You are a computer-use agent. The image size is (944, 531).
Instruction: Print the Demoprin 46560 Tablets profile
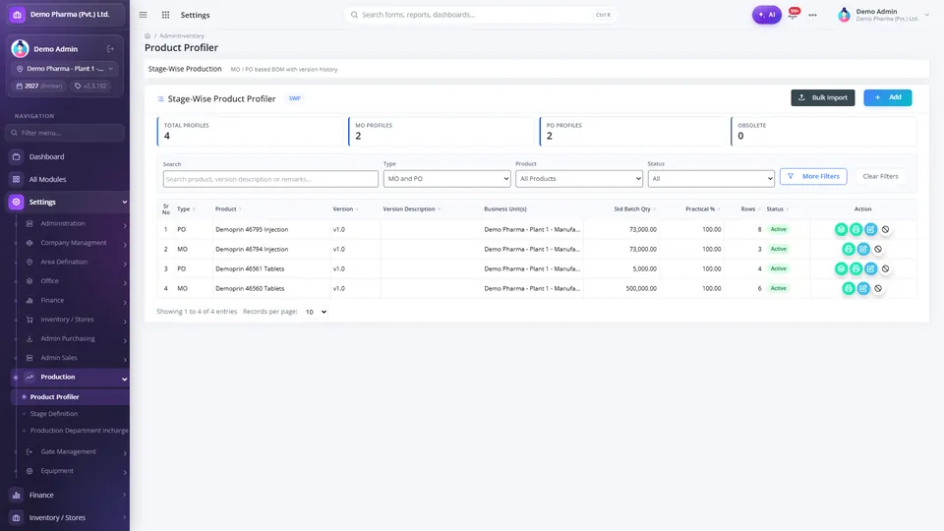click(849, 288)
